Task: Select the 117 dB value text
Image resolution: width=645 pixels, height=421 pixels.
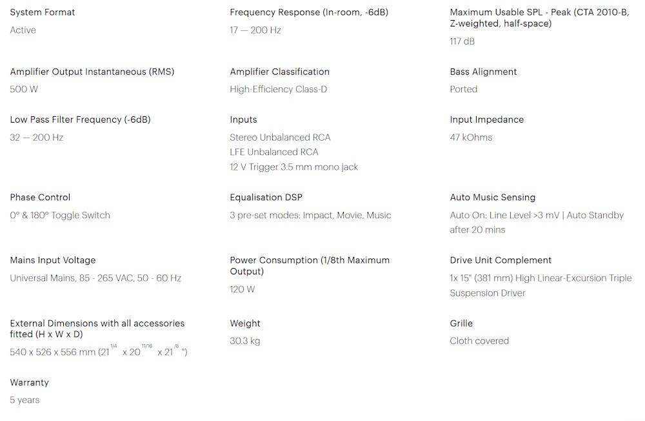Action: [462, 41]
